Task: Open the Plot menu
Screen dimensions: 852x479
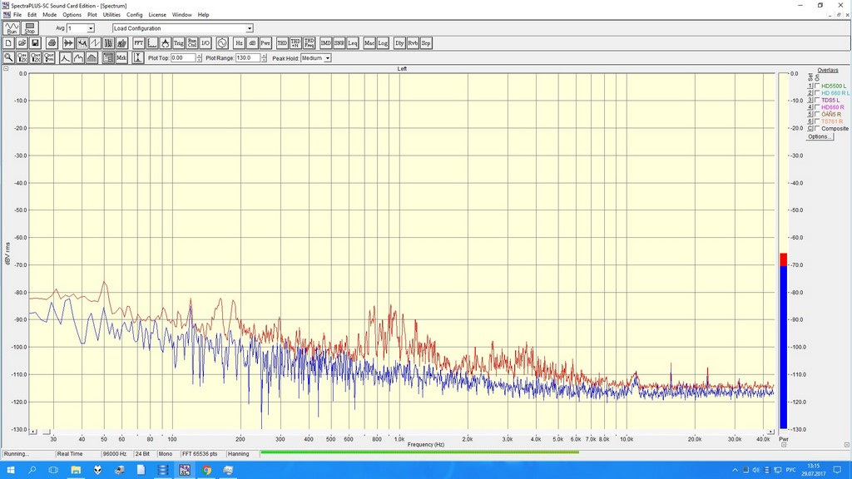Action: click(92, 15)
